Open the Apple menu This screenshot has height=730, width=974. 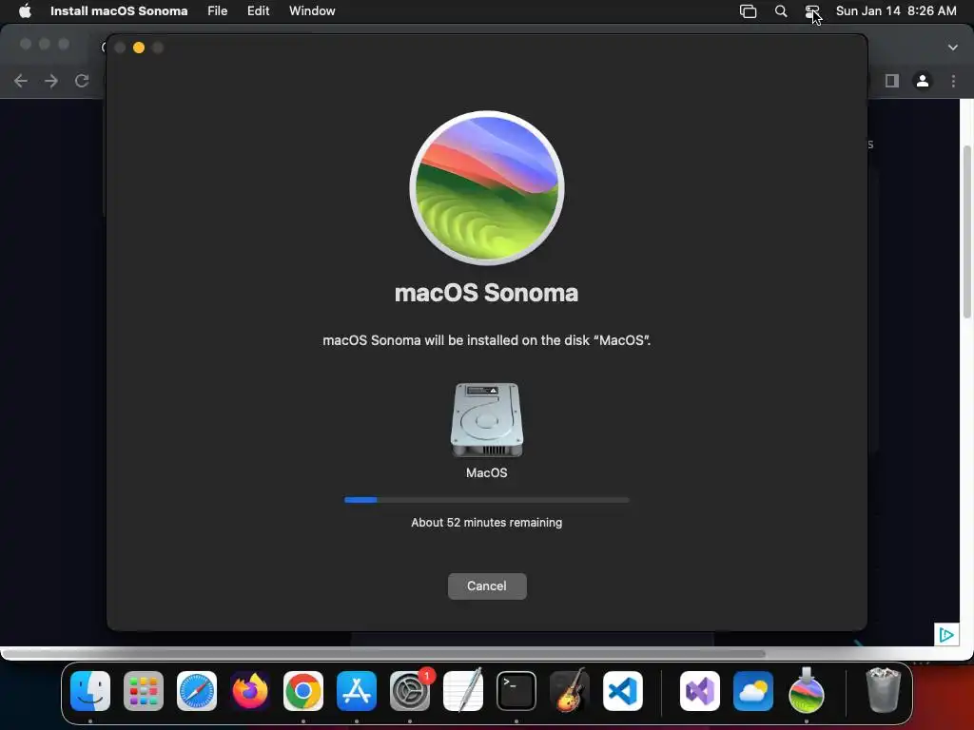[x=24, y=11]
